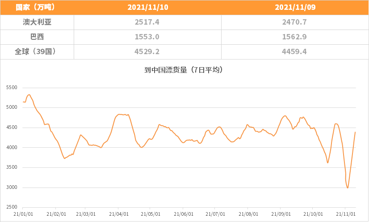The image size is (369, 222).
Task: Select the 澳大利亚 row label
Action: click(x=37, y=22)
